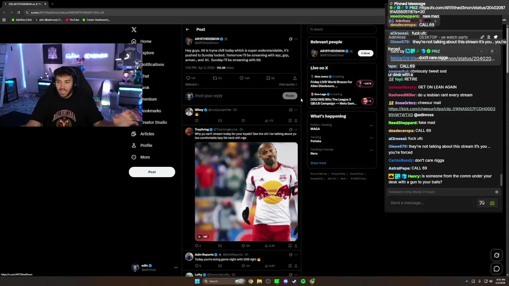The height and width of the screenshot is (286, 509).
Task: Open more options on Adin Reports reply
Action: [x=296, y=255]
